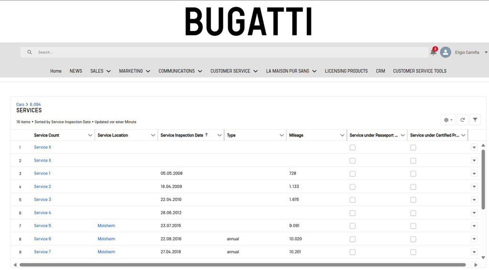Open the 6.094 breadcrumb link

[x=35, y=104]
